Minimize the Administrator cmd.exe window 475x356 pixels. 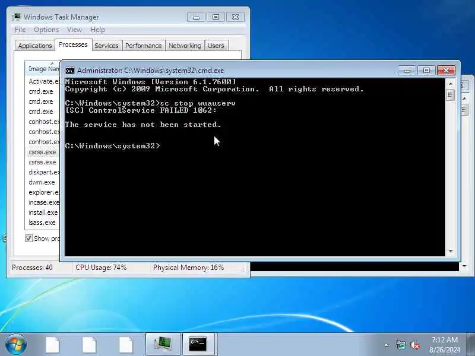(407, 71)
